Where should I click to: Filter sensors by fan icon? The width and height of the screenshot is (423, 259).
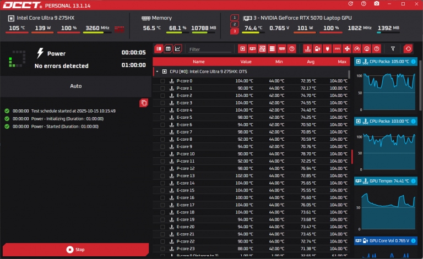coord(346,49)
